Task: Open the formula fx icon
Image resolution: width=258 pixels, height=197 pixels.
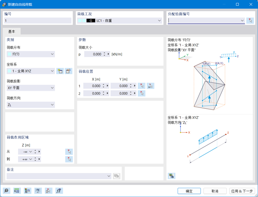Action: point(59,191)
